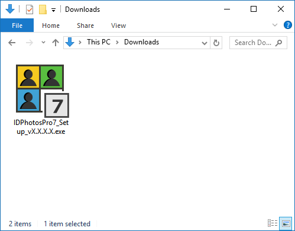Expand the chevron after This PC

click(x=117, y=42)
